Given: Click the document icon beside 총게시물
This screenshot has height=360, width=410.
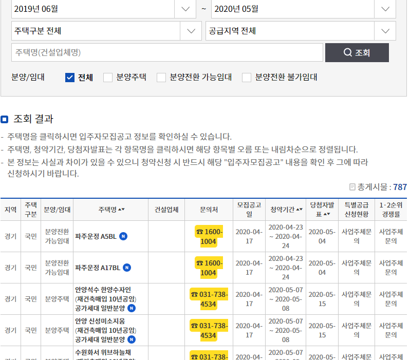Looking at the screenshot, I should [x=352, y=187].
